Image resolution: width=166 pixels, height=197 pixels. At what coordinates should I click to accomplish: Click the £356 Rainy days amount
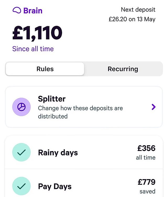[146, 148]
